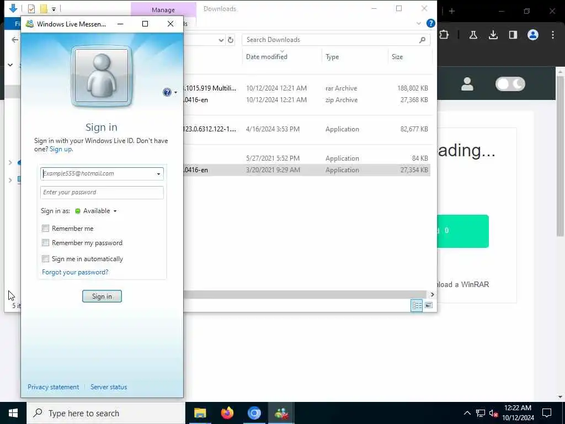Open the Manage tab in File Explorer

tap(163, 10)
